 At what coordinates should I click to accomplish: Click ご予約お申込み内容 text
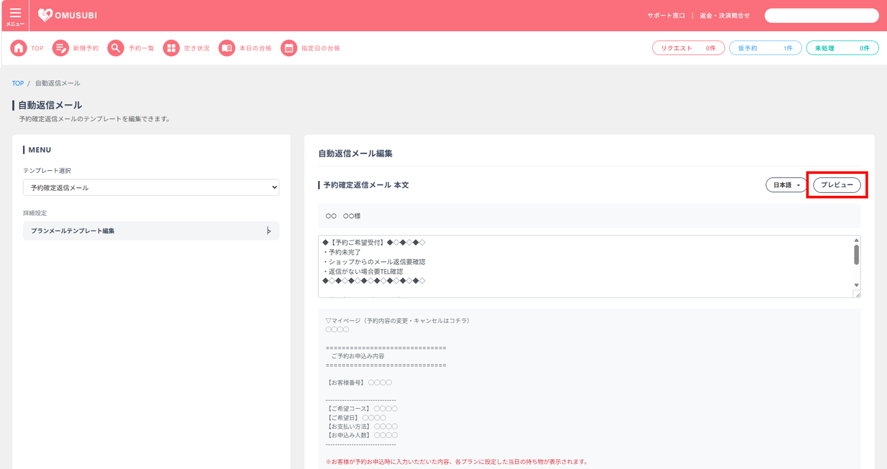[x=358, y=356]
